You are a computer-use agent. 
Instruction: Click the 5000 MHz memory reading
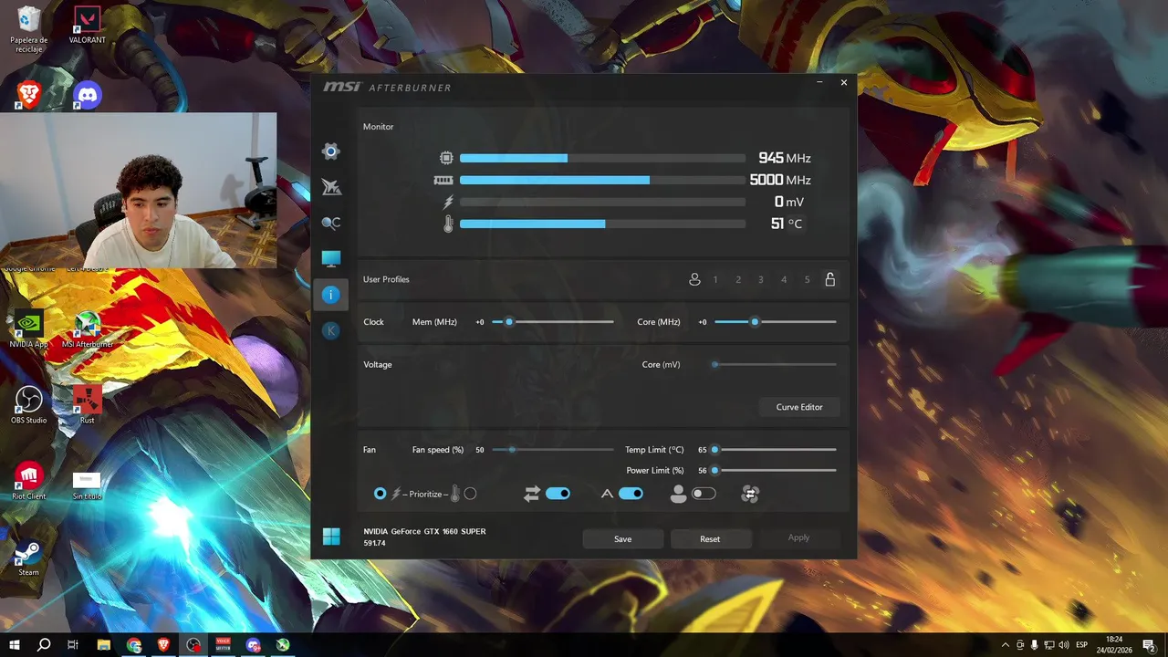point(780,180)
